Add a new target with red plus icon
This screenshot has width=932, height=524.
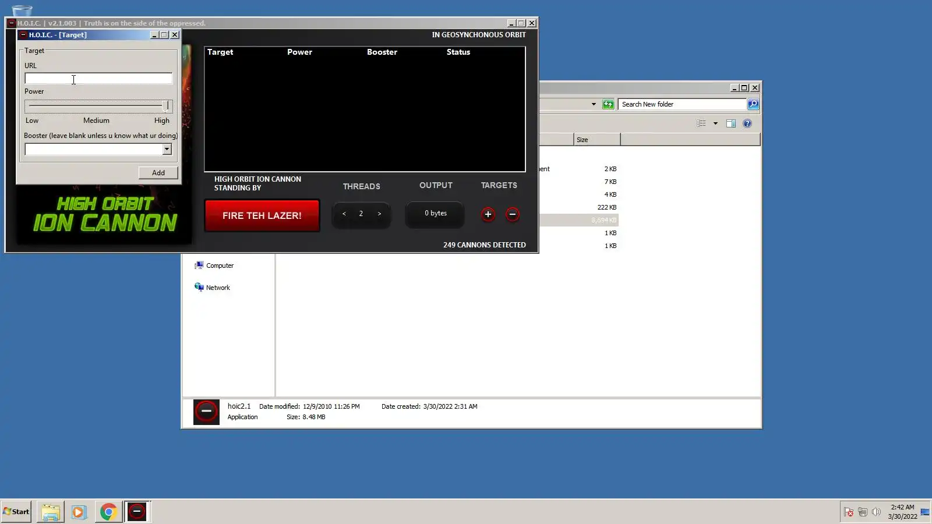pos(488,214)
